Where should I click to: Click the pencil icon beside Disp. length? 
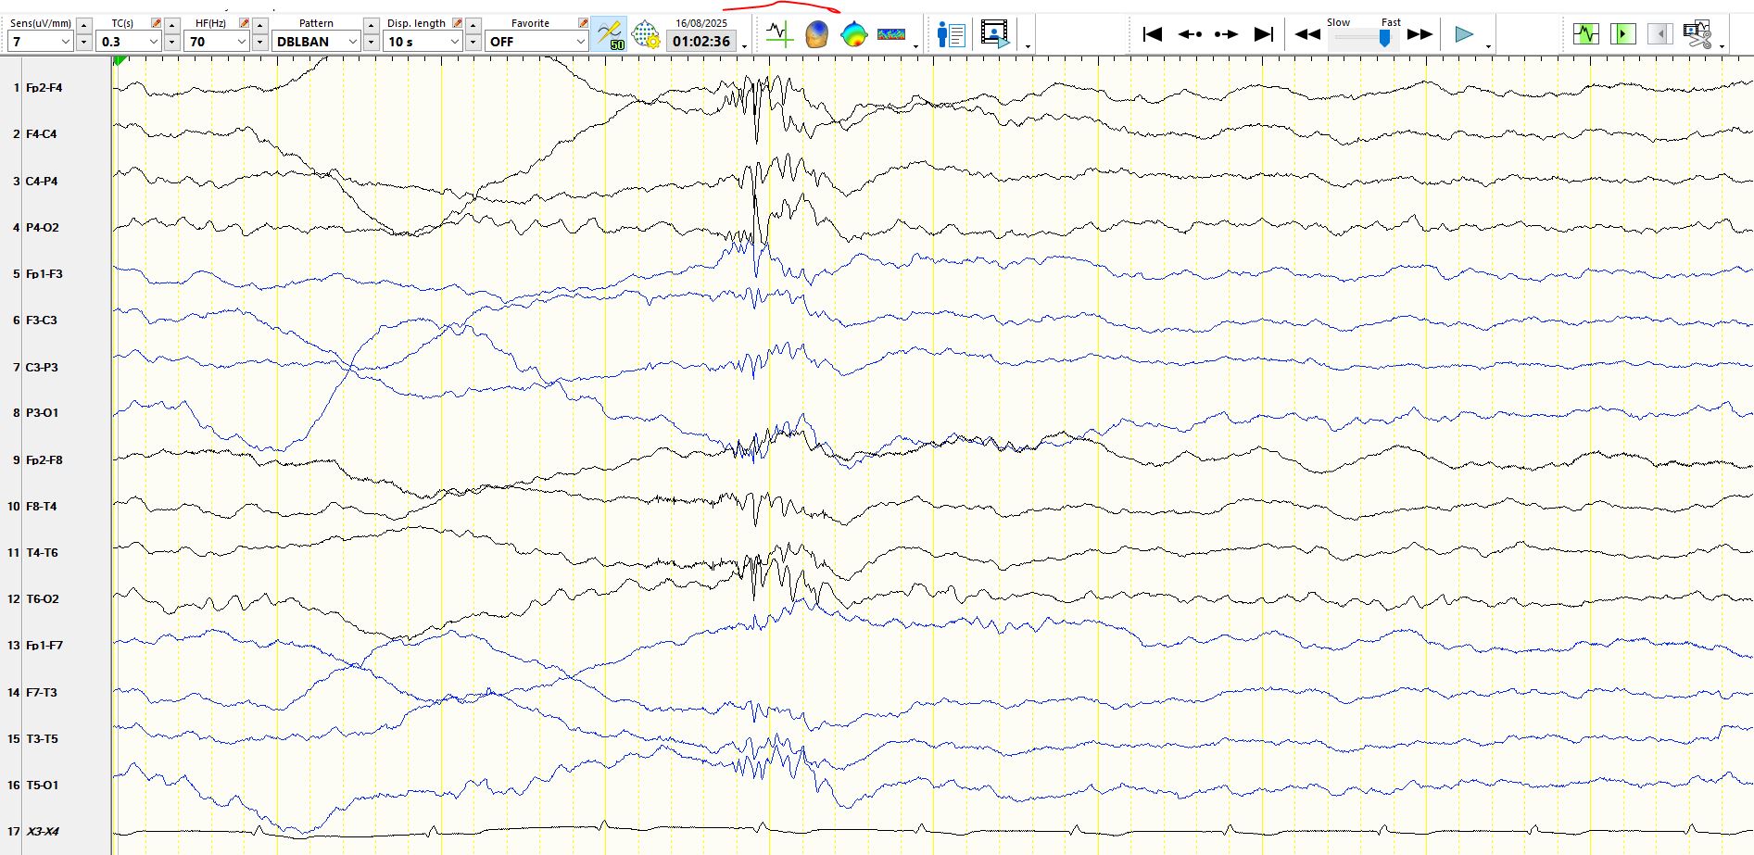tap(457, 23)
